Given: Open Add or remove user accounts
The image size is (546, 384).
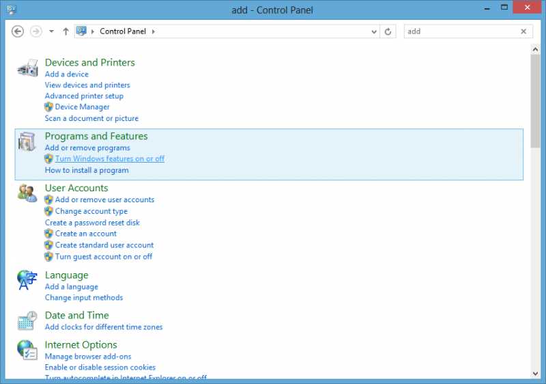Looking at the screenshot, I should (104, 200).
